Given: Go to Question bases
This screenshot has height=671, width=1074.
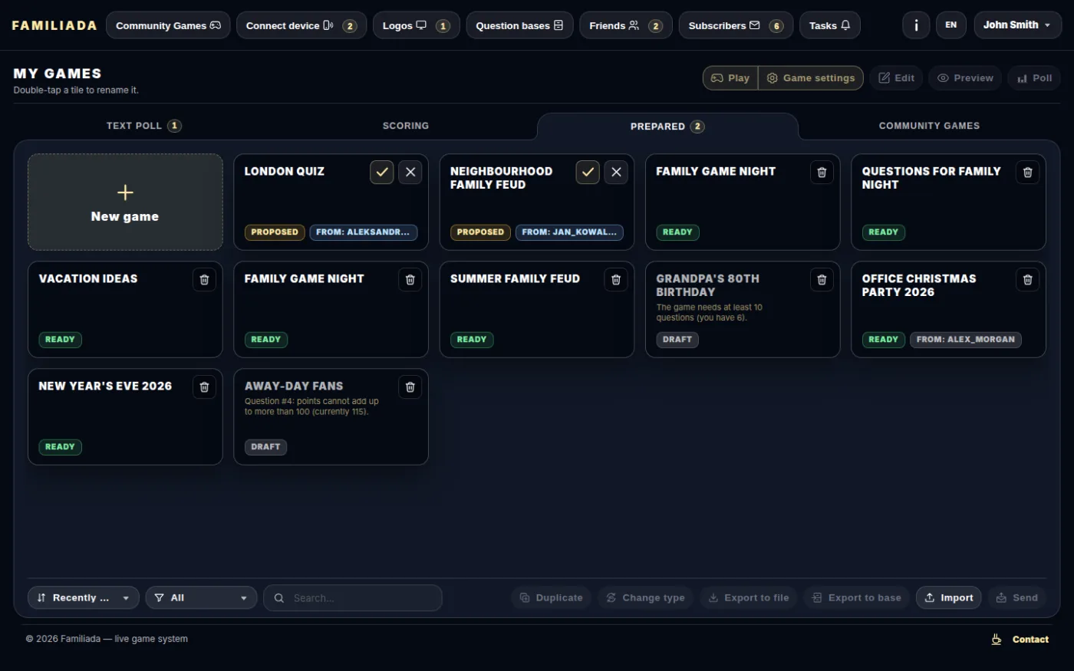Looking at the screenshot, I should pos(519,25).
